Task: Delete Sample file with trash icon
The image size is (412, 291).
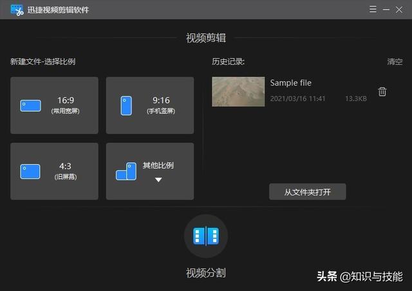Action: point(382,92)
